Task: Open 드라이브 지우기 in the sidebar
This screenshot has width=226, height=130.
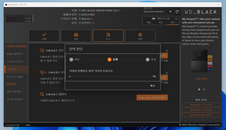Action: click(x=15, y=61)
